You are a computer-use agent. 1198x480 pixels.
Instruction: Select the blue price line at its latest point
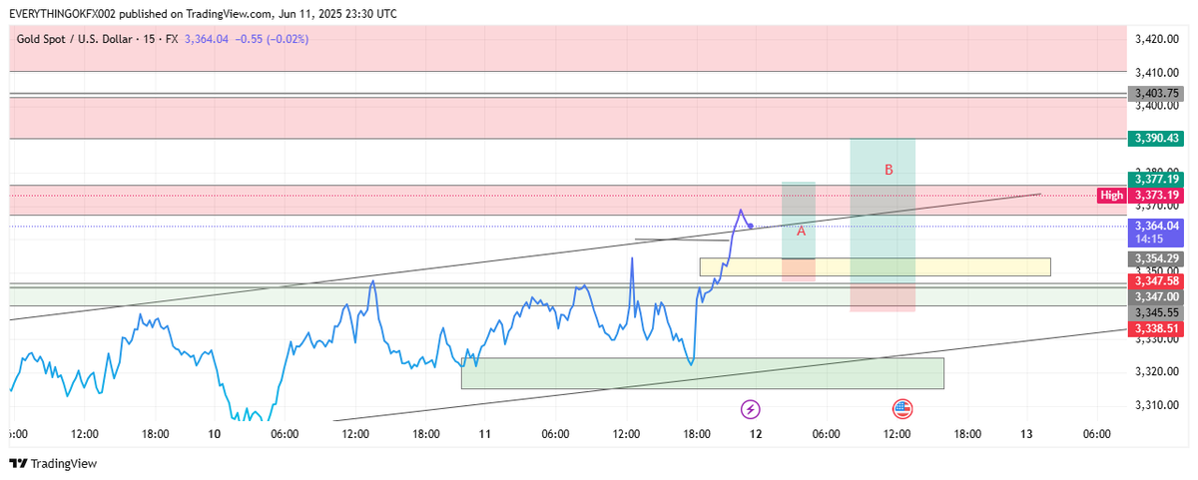[x=750, y=226]
